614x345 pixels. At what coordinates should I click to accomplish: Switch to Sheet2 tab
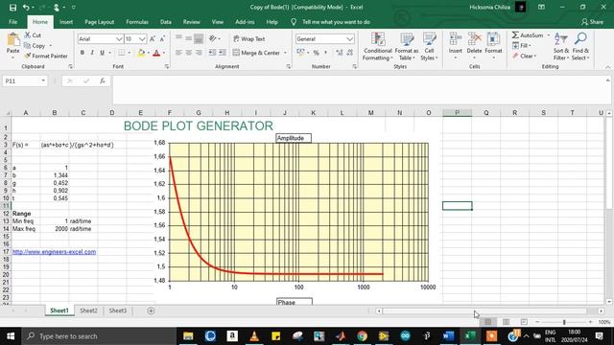coord(88,310)
